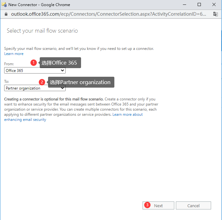Open the Learn more link under the description
The image size is (222, 220).
14,54
